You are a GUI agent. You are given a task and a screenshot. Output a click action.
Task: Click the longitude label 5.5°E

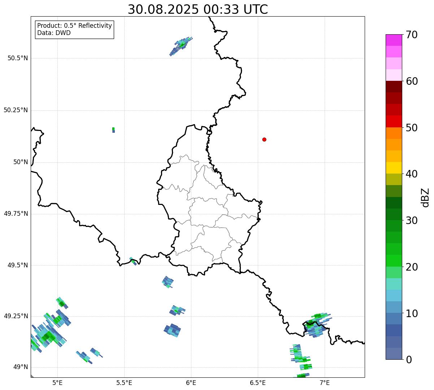click(124, 382)
